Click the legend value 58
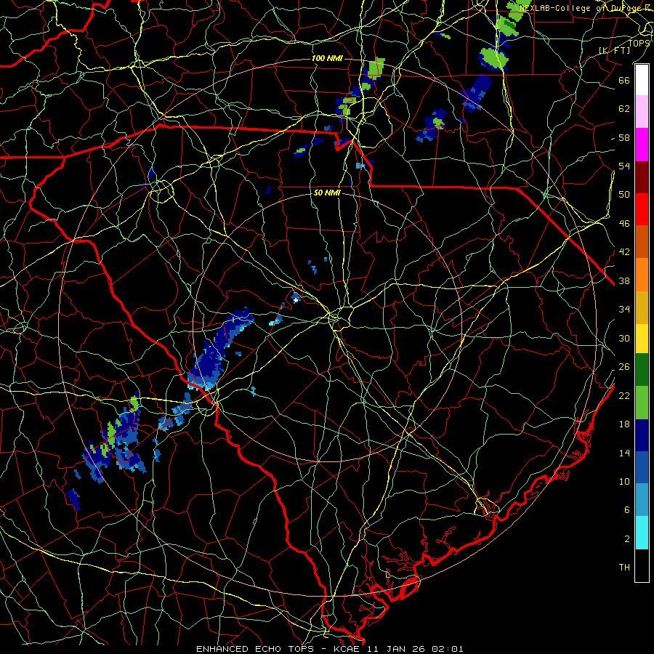Screen dimensions: 654x654 click(624, 137)
